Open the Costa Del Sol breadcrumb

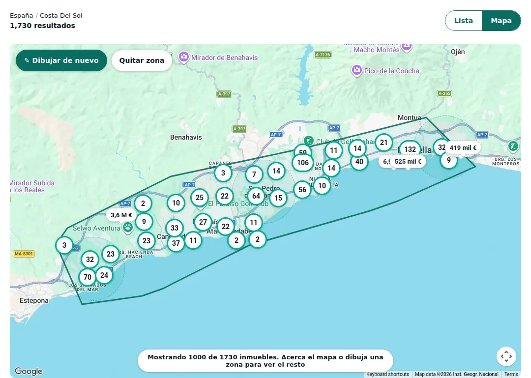tap(61, 16)
